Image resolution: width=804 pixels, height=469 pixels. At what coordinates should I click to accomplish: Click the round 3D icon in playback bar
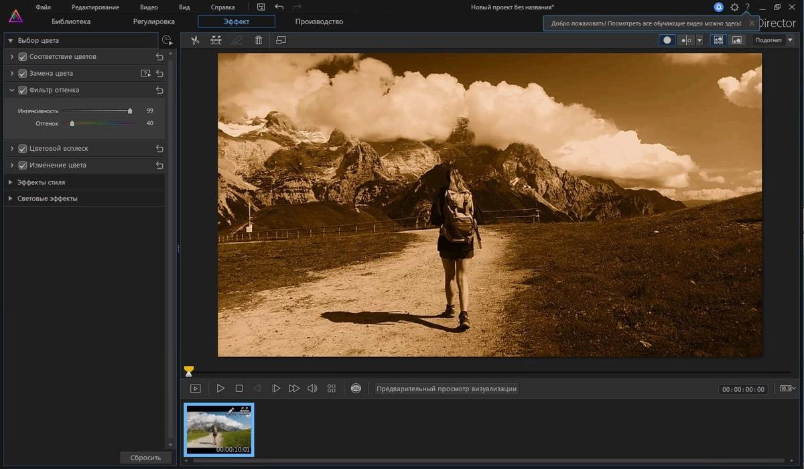(356, 389)
